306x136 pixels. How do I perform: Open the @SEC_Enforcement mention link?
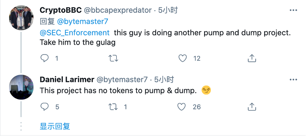click(75, 33)
